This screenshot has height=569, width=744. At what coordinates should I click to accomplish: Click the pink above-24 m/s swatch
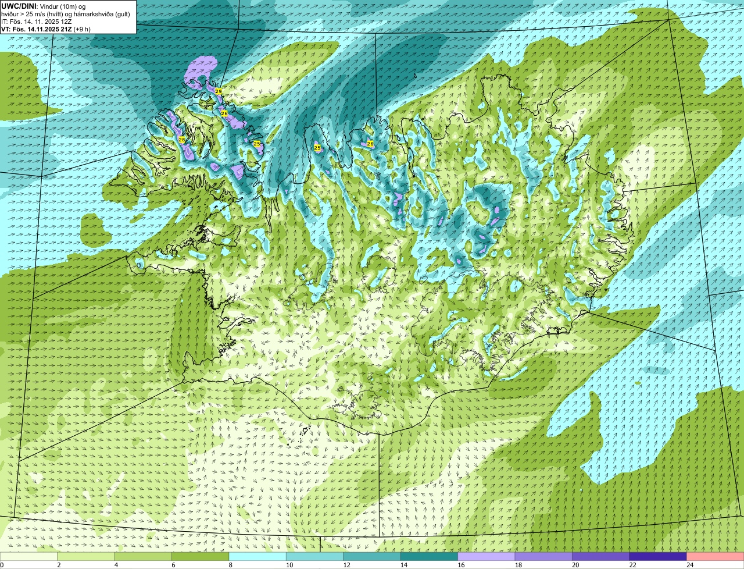pos(716,556)
